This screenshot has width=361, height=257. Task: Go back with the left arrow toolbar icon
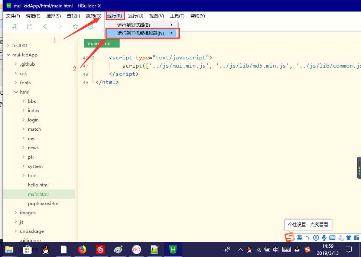point(45,26)
